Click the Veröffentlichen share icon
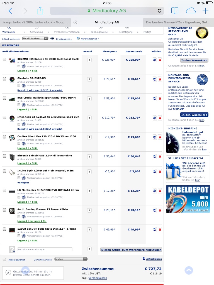This screenshot has height=285, width=214. [78, 38]
